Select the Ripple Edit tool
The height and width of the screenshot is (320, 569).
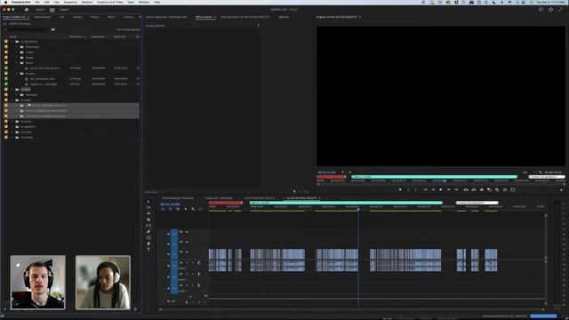coord(148,213)
